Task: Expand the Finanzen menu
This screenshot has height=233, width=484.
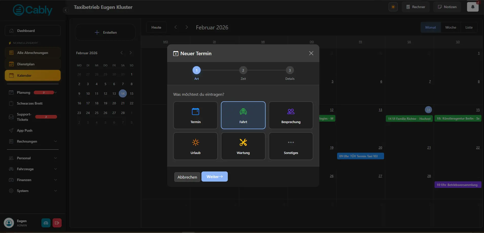Action: click(33, 180)
